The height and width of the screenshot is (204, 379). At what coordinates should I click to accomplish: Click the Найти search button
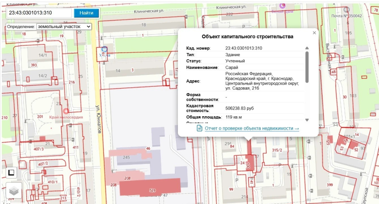point(87,13)
